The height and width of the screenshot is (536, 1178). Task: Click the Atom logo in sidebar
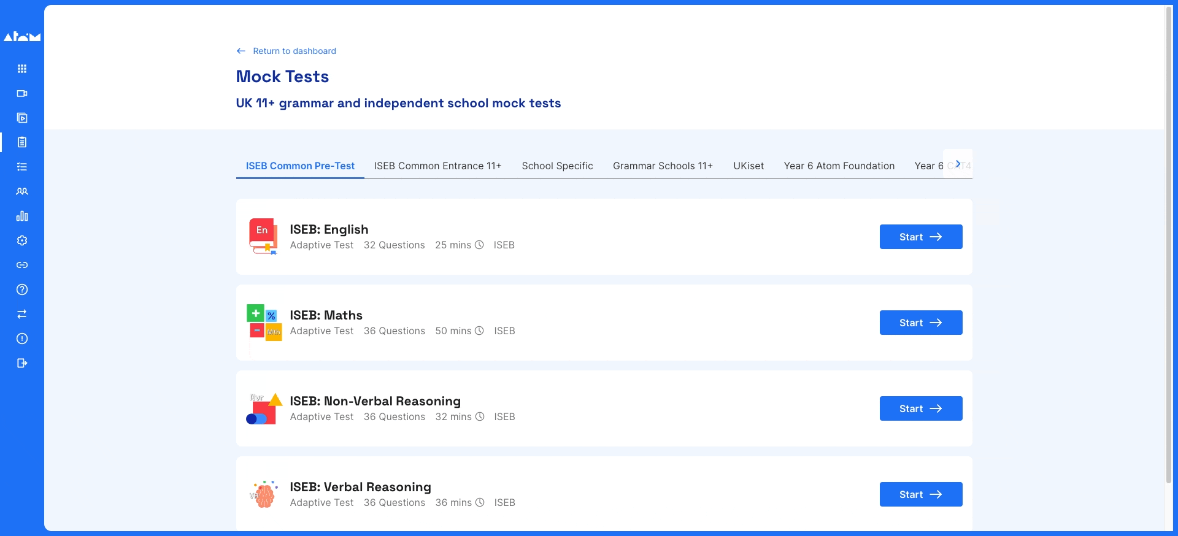(x=22, y=37)
